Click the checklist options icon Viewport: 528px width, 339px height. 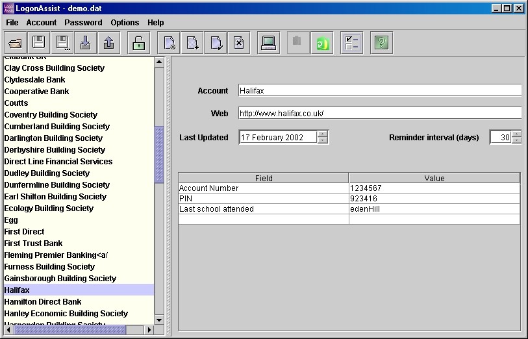pyautogui.click(x=351, y=43)
